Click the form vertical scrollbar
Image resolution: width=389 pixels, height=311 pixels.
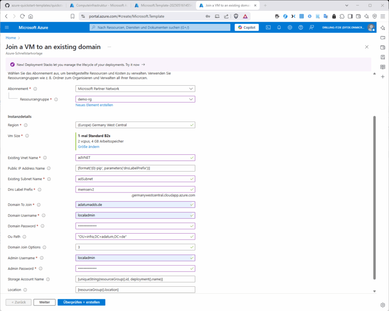[x=374, y=198]
